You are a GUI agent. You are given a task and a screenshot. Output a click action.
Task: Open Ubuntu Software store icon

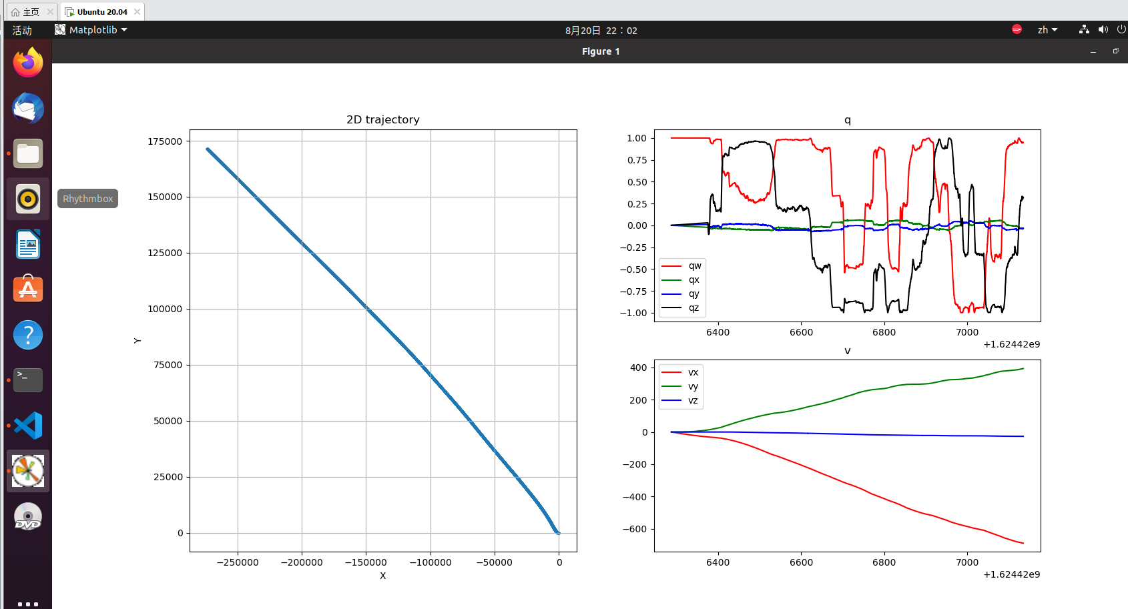click(28, 289)
